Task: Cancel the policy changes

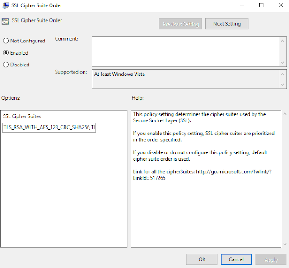Action: [236, 259]
